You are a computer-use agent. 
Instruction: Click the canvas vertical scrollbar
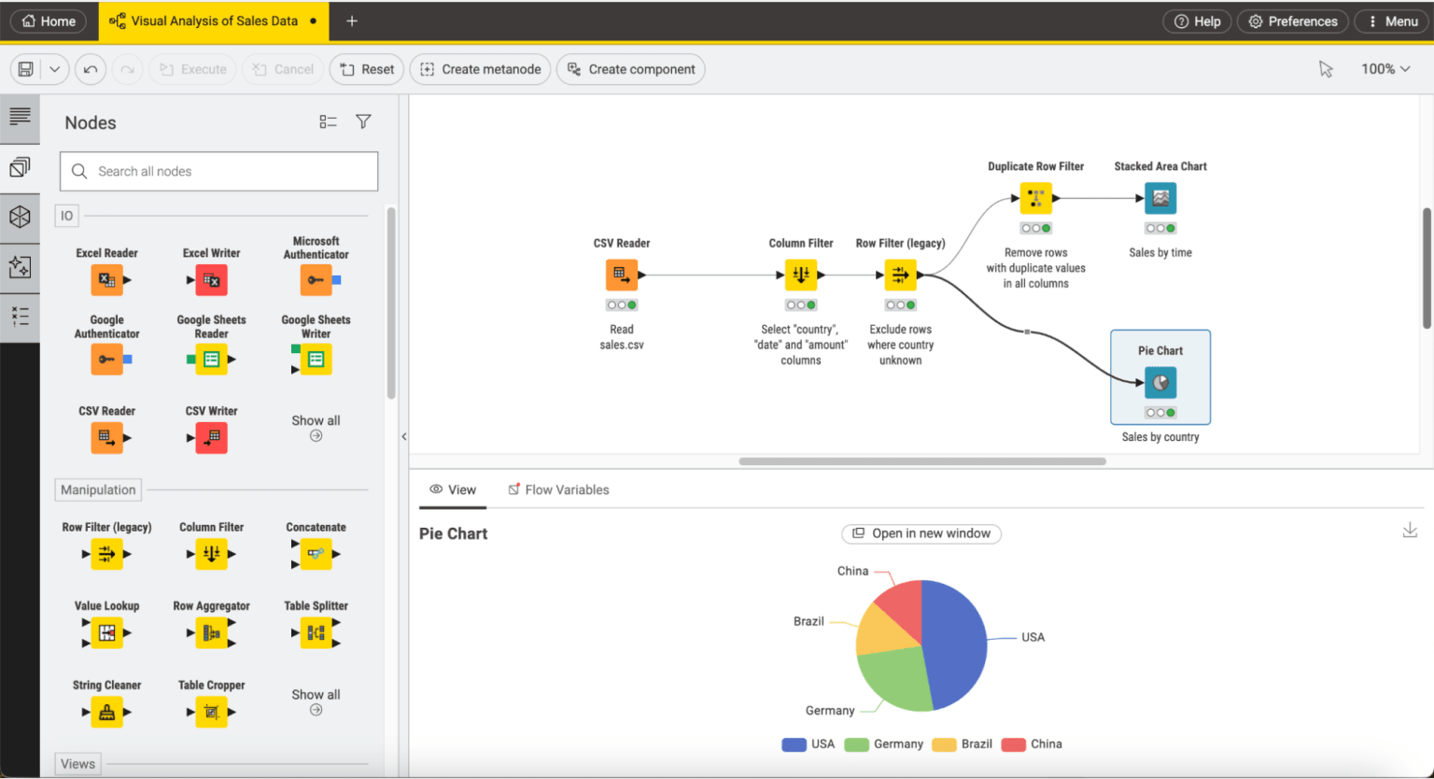click(1427, 268)
